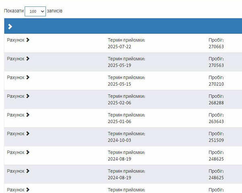Click Рахунок text in row with mileage 251509

16,133
